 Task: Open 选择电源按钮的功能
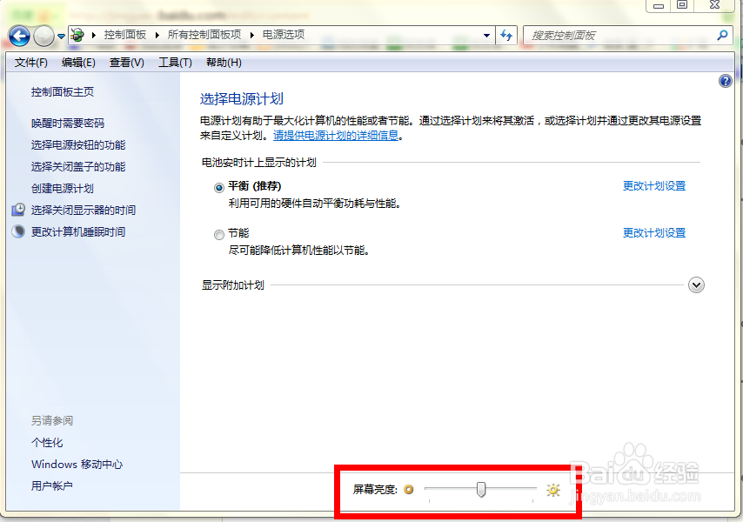78,145
